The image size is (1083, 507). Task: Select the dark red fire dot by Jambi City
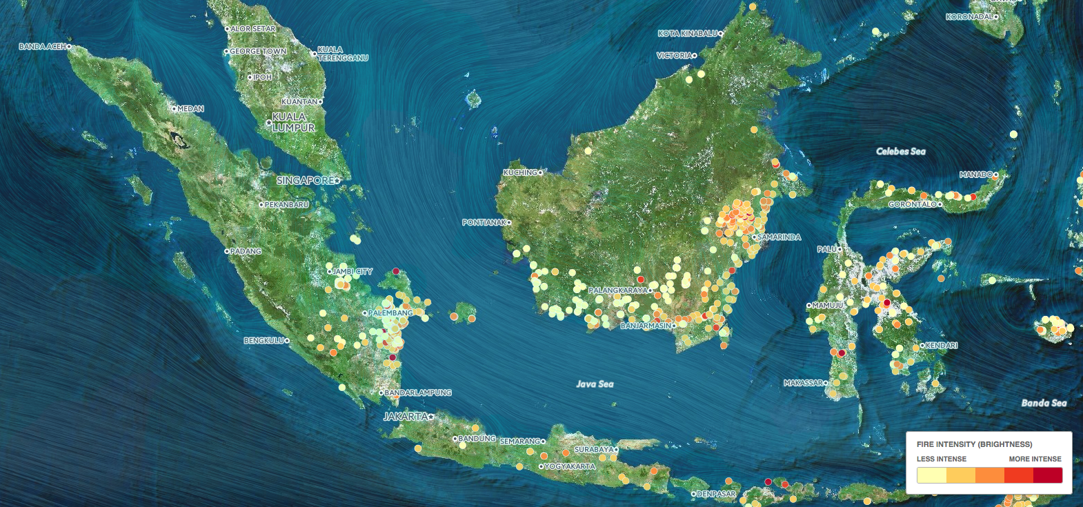tap(396, 272)
